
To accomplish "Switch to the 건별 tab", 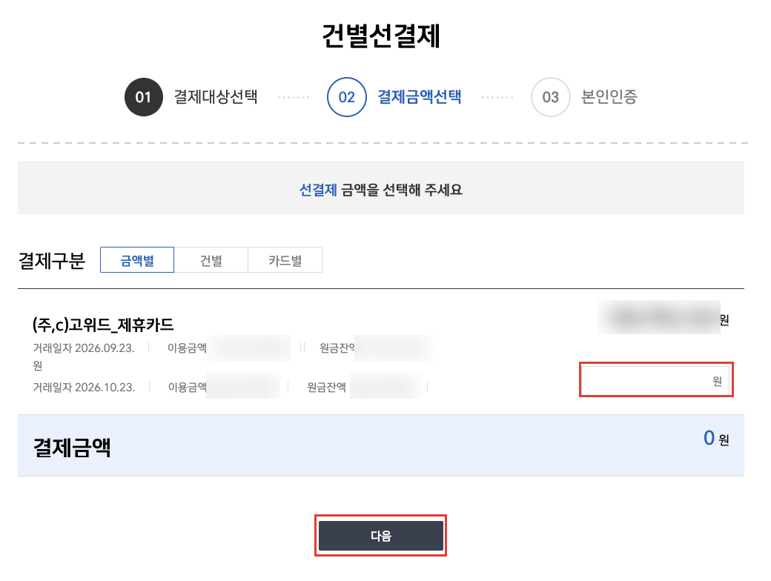I will point(211,260).
